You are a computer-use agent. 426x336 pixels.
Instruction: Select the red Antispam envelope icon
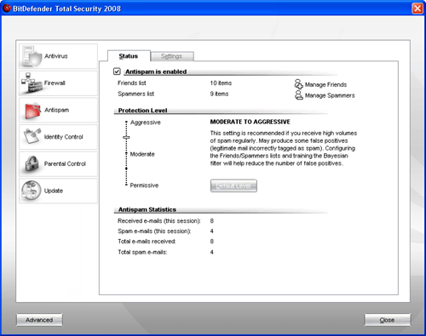click(32, 111)
